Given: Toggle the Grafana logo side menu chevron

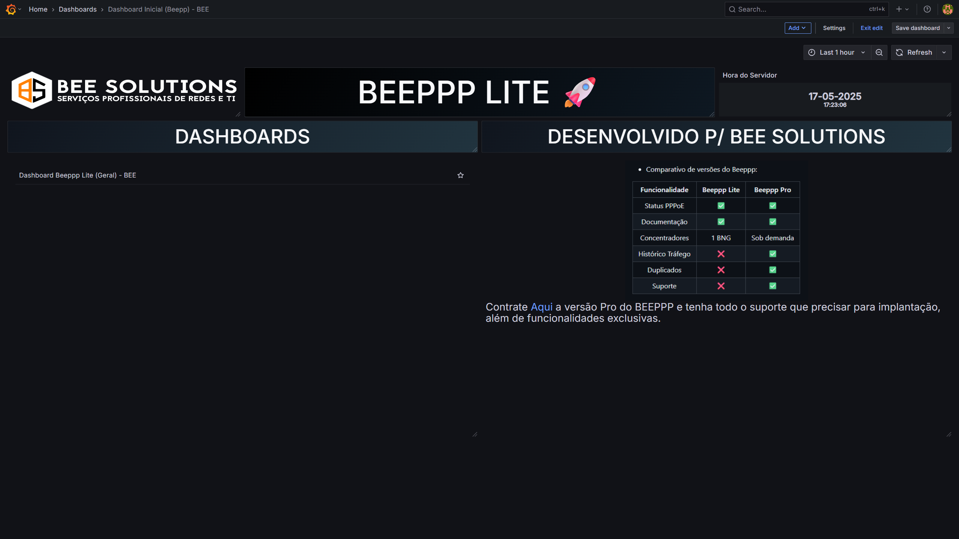Looking at the screenshot, I should [20, 9].
